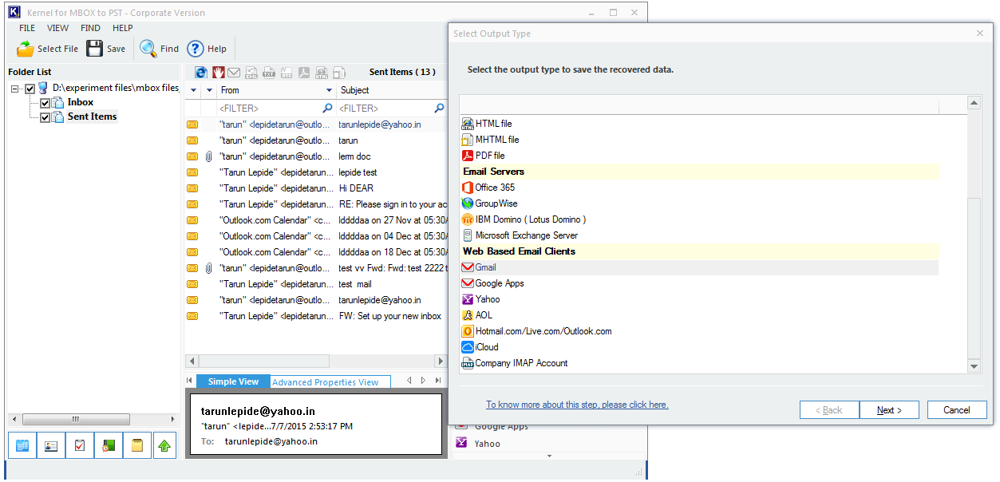This screenshot has height=482, width=1000.
Task: Click the green up arrow icon
Action: pyautogui.click(x=164, y=445)
